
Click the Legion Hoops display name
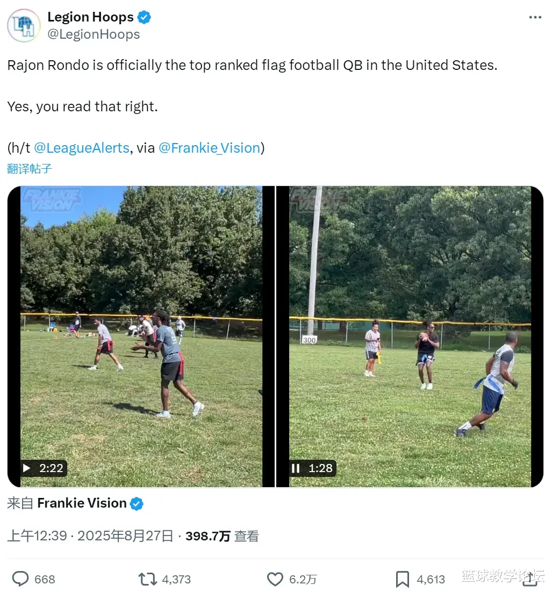point(90,17)
